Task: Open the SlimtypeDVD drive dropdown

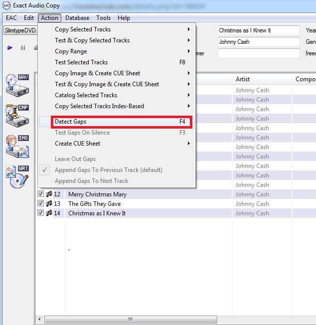Action: pyautogui.click(x=20, y=30)
